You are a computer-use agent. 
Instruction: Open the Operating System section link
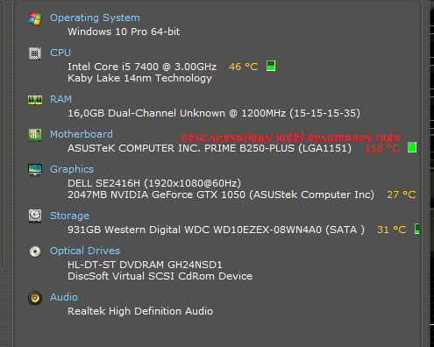click(x=95, y=18)
